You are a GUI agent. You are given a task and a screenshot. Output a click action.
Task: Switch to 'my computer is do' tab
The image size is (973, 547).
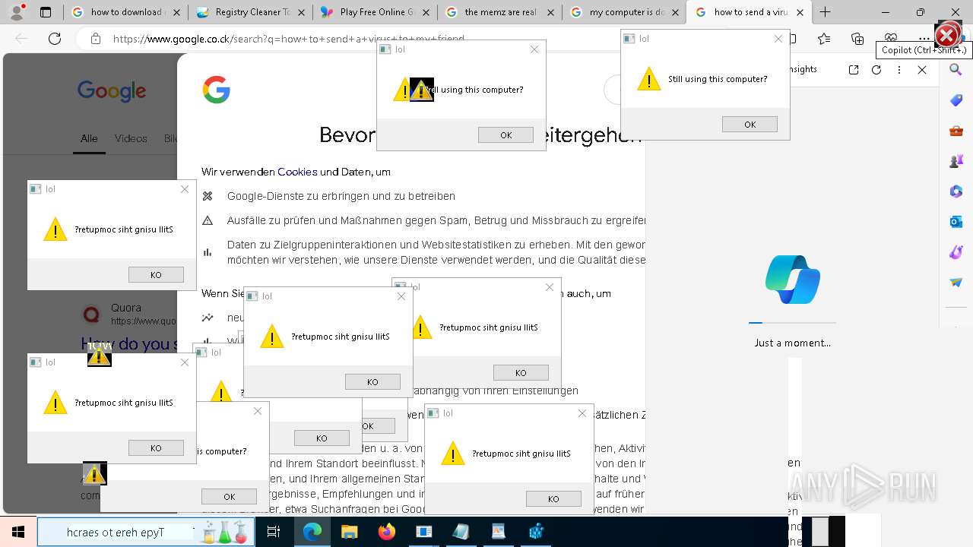coord(623,12)
